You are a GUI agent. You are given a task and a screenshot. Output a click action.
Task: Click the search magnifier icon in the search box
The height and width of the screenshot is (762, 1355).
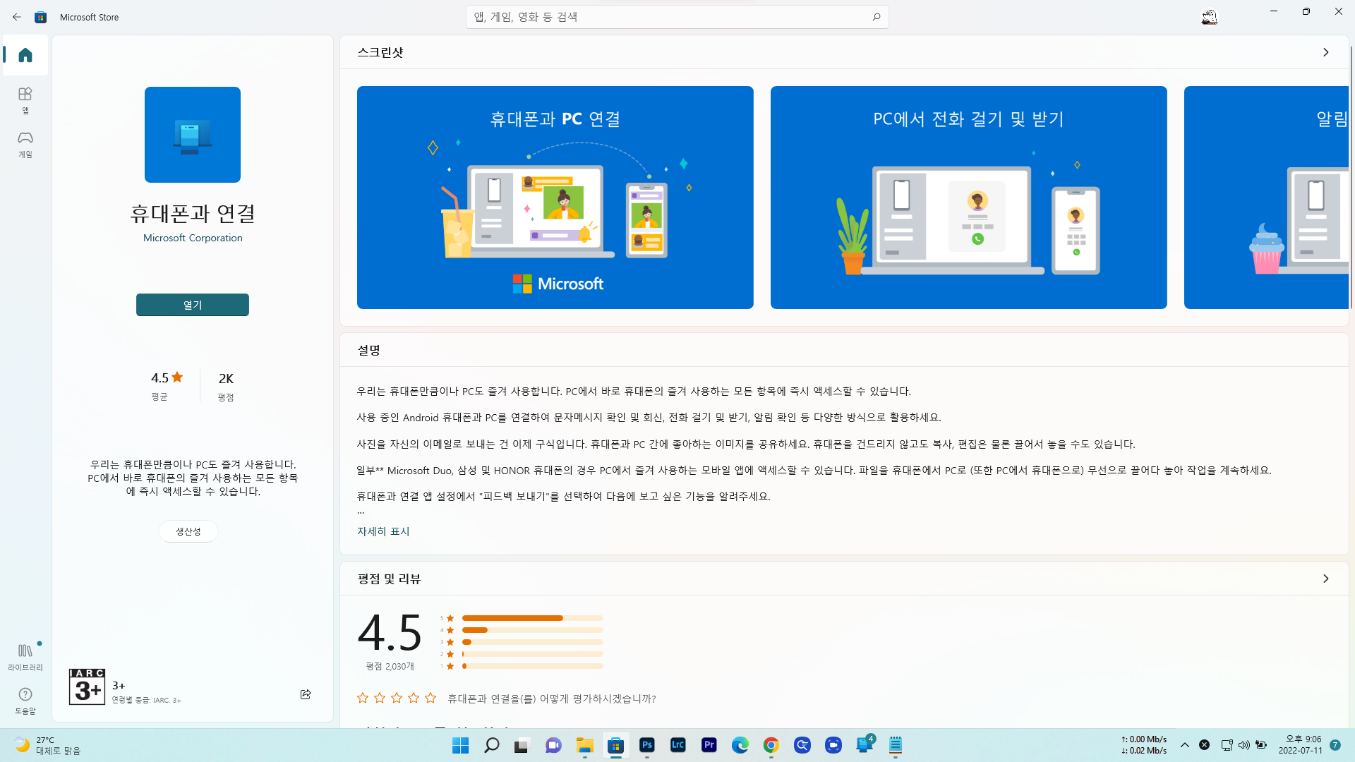click(x=876, y=17)
